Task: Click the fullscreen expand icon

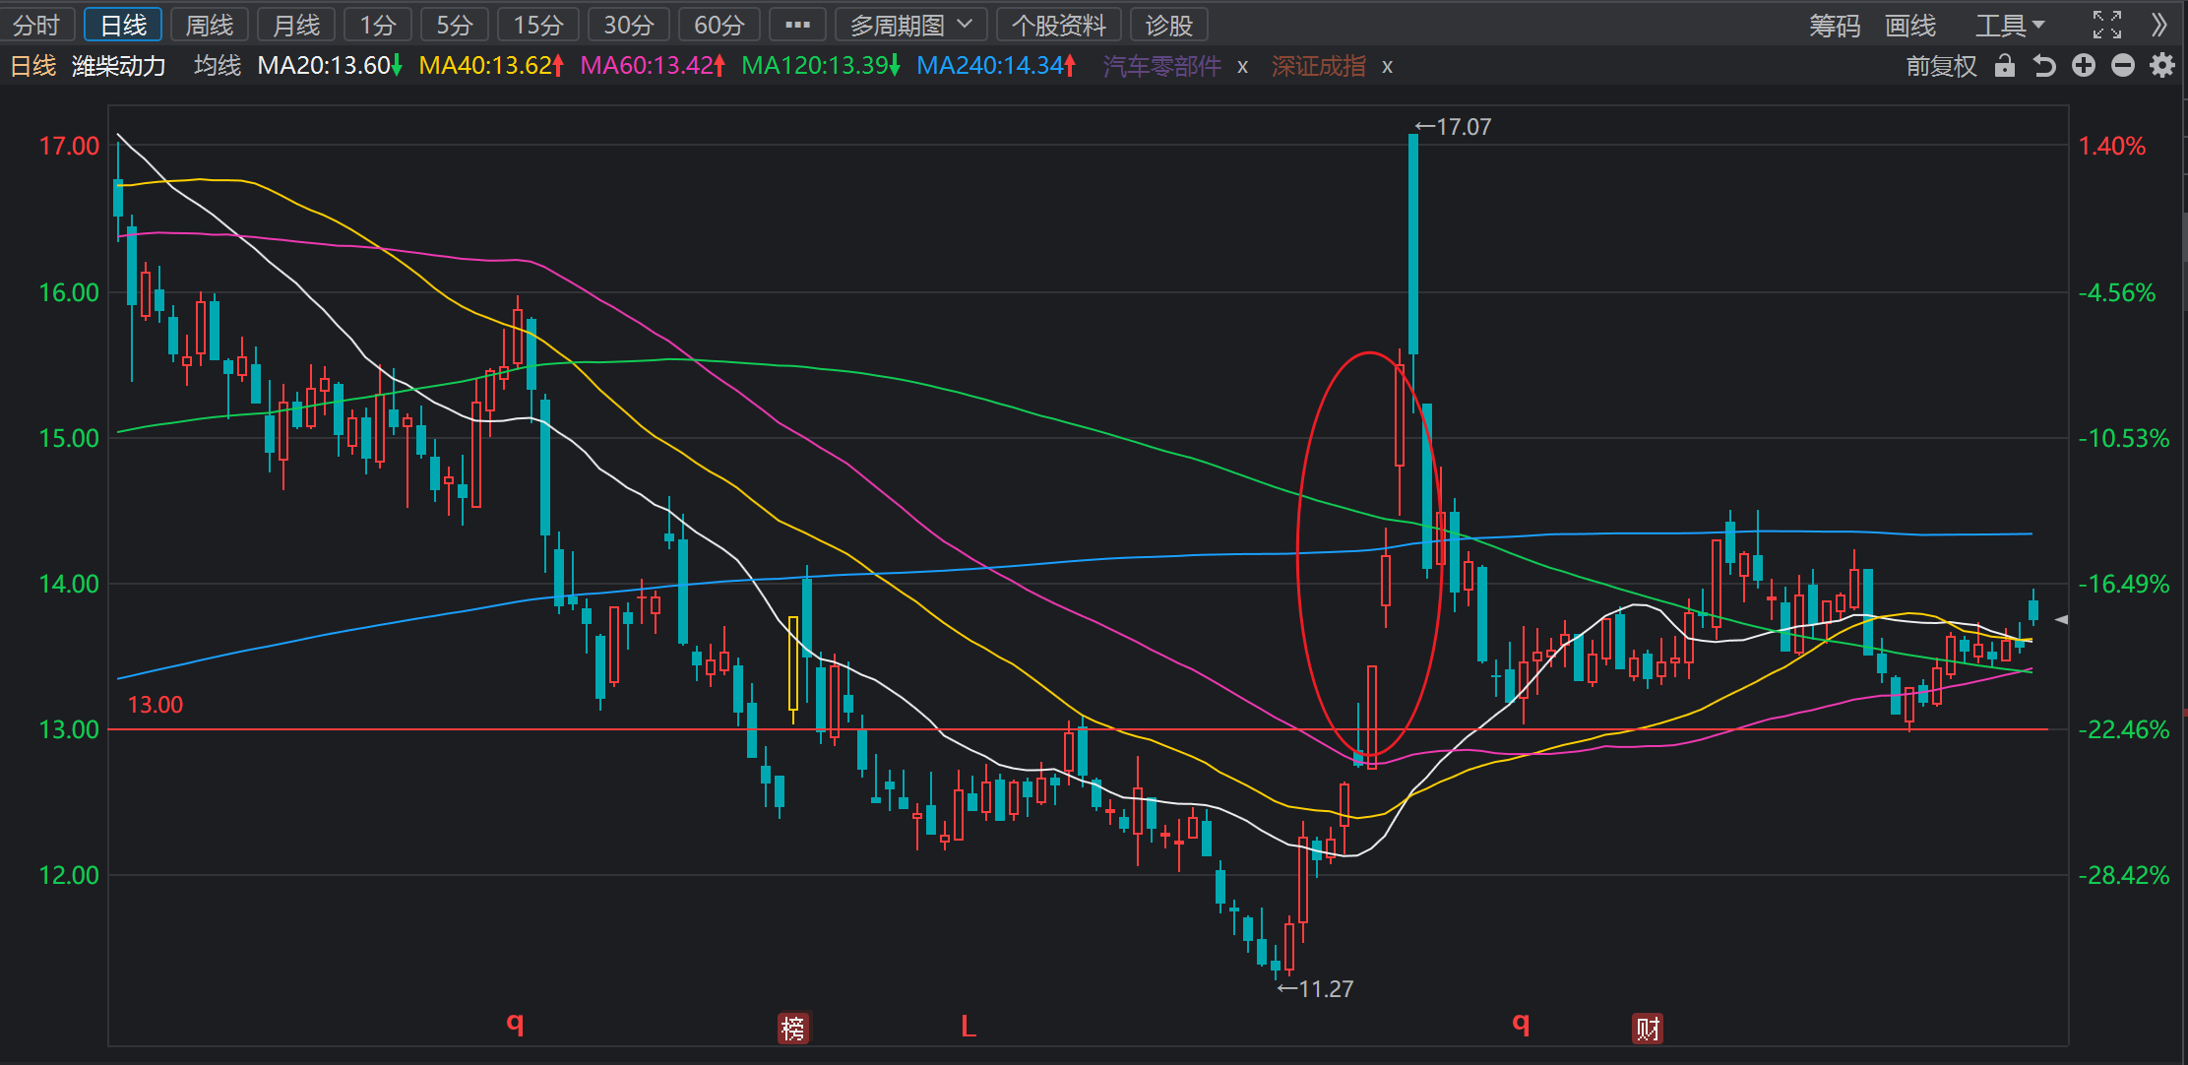Action: [x=2107, y=25]
